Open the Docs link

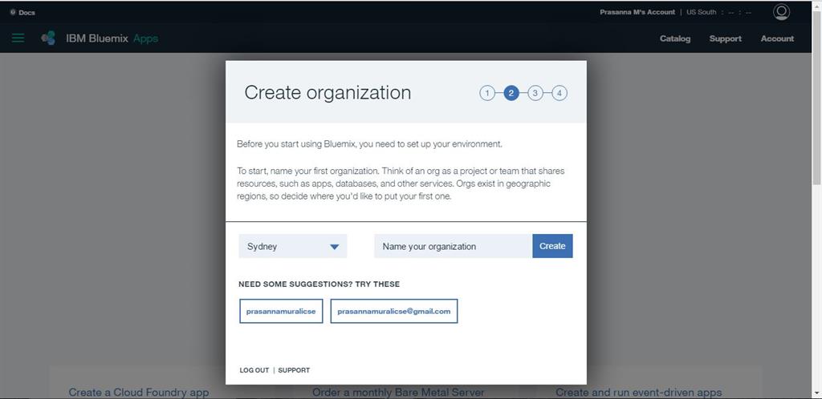(26, 12)
